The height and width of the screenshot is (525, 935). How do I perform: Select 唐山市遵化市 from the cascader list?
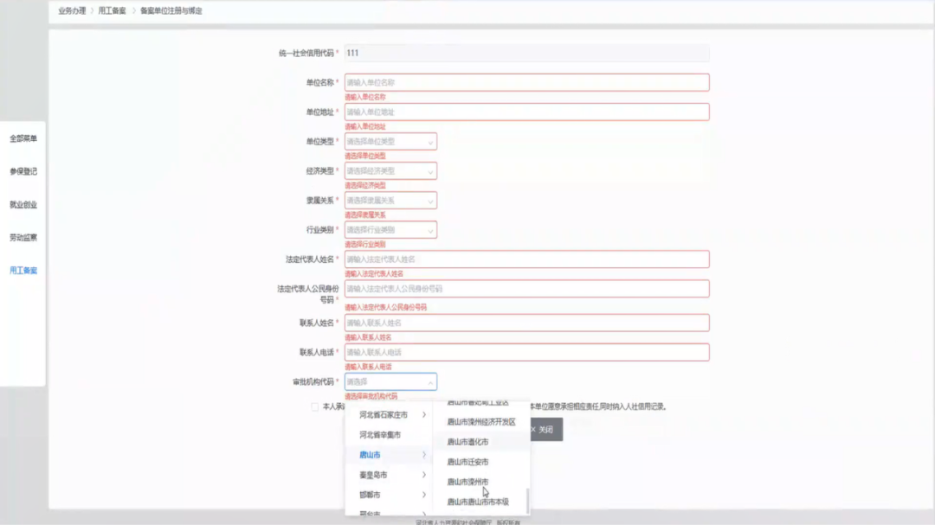point(468,442)
